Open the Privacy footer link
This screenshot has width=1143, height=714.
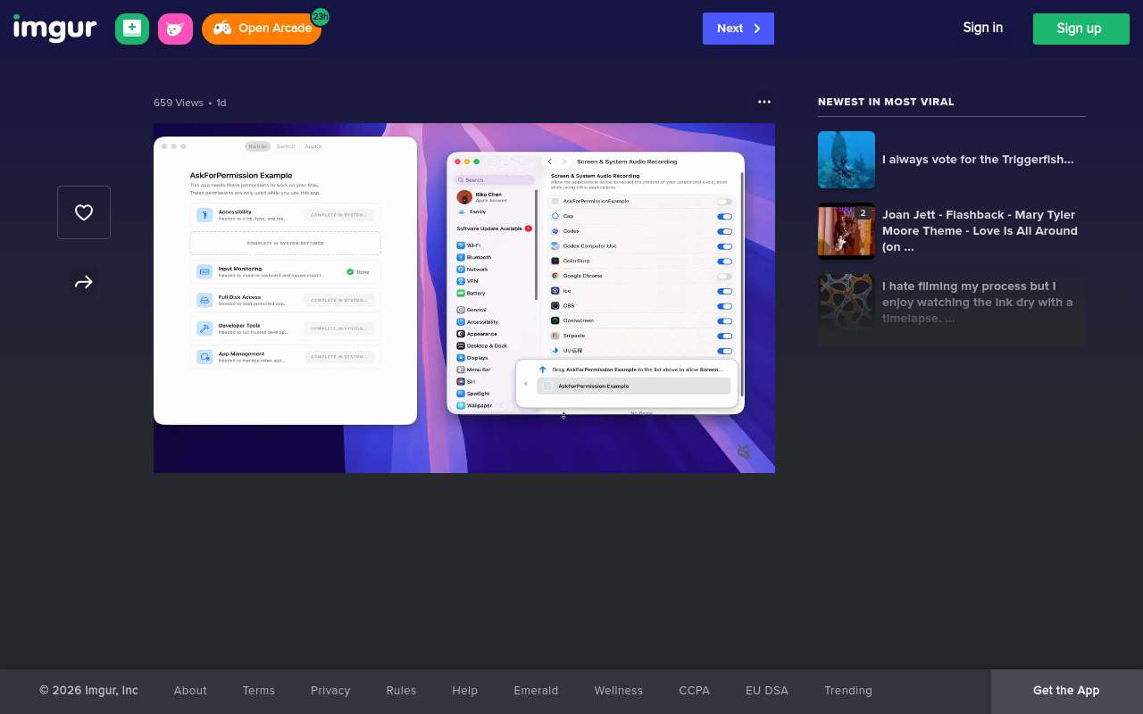click(330, 691)
